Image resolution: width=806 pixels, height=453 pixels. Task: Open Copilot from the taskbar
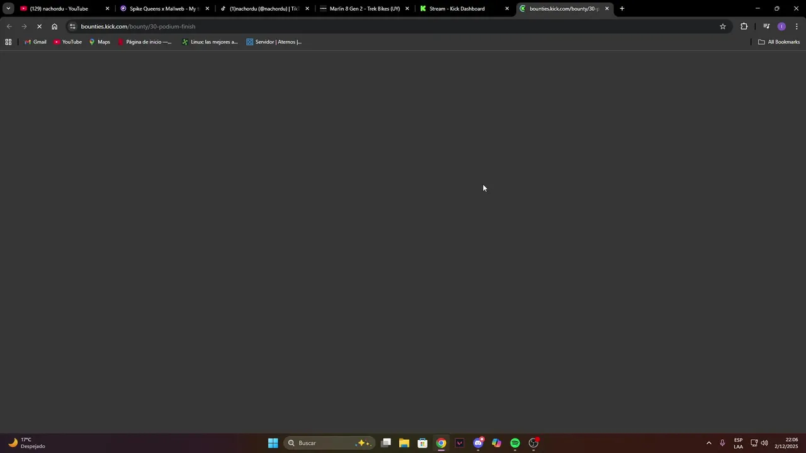497,443
